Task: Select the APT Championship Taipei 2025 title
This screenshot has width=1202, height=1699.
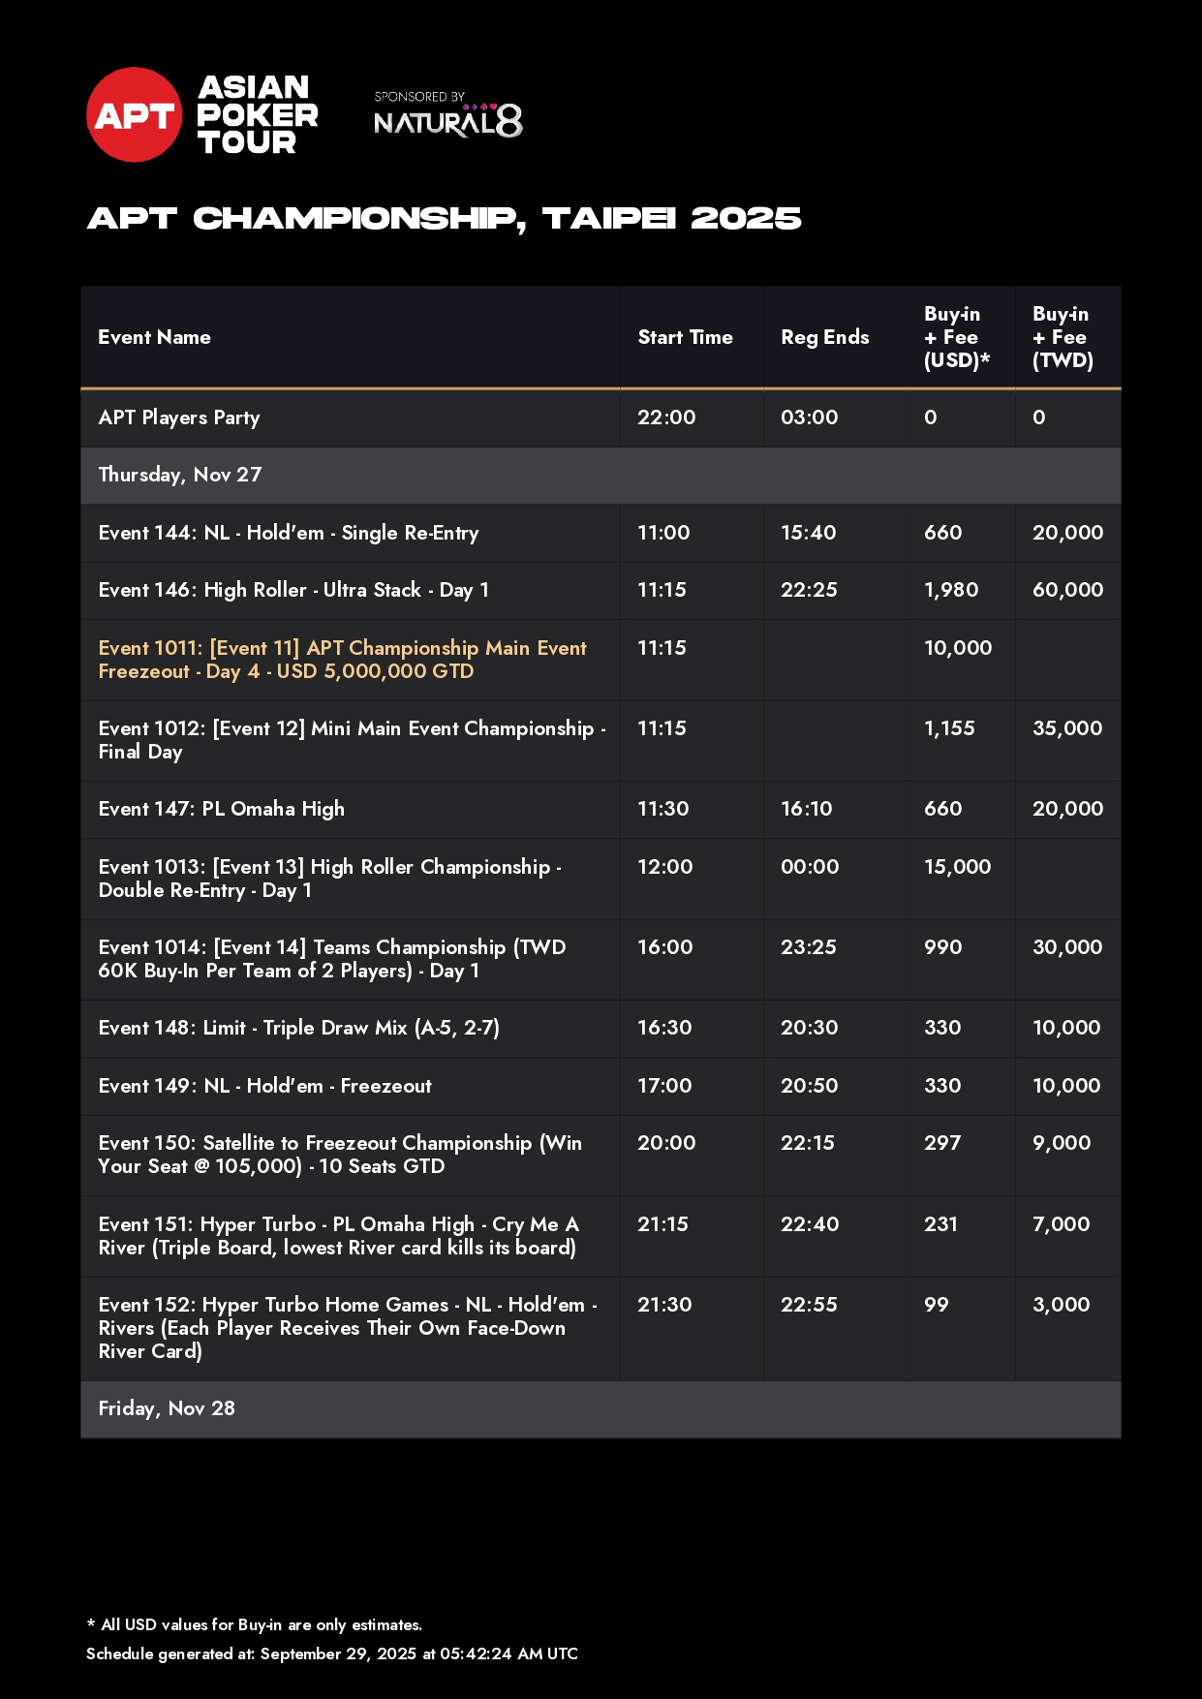Action: click(x=444, y=219)
